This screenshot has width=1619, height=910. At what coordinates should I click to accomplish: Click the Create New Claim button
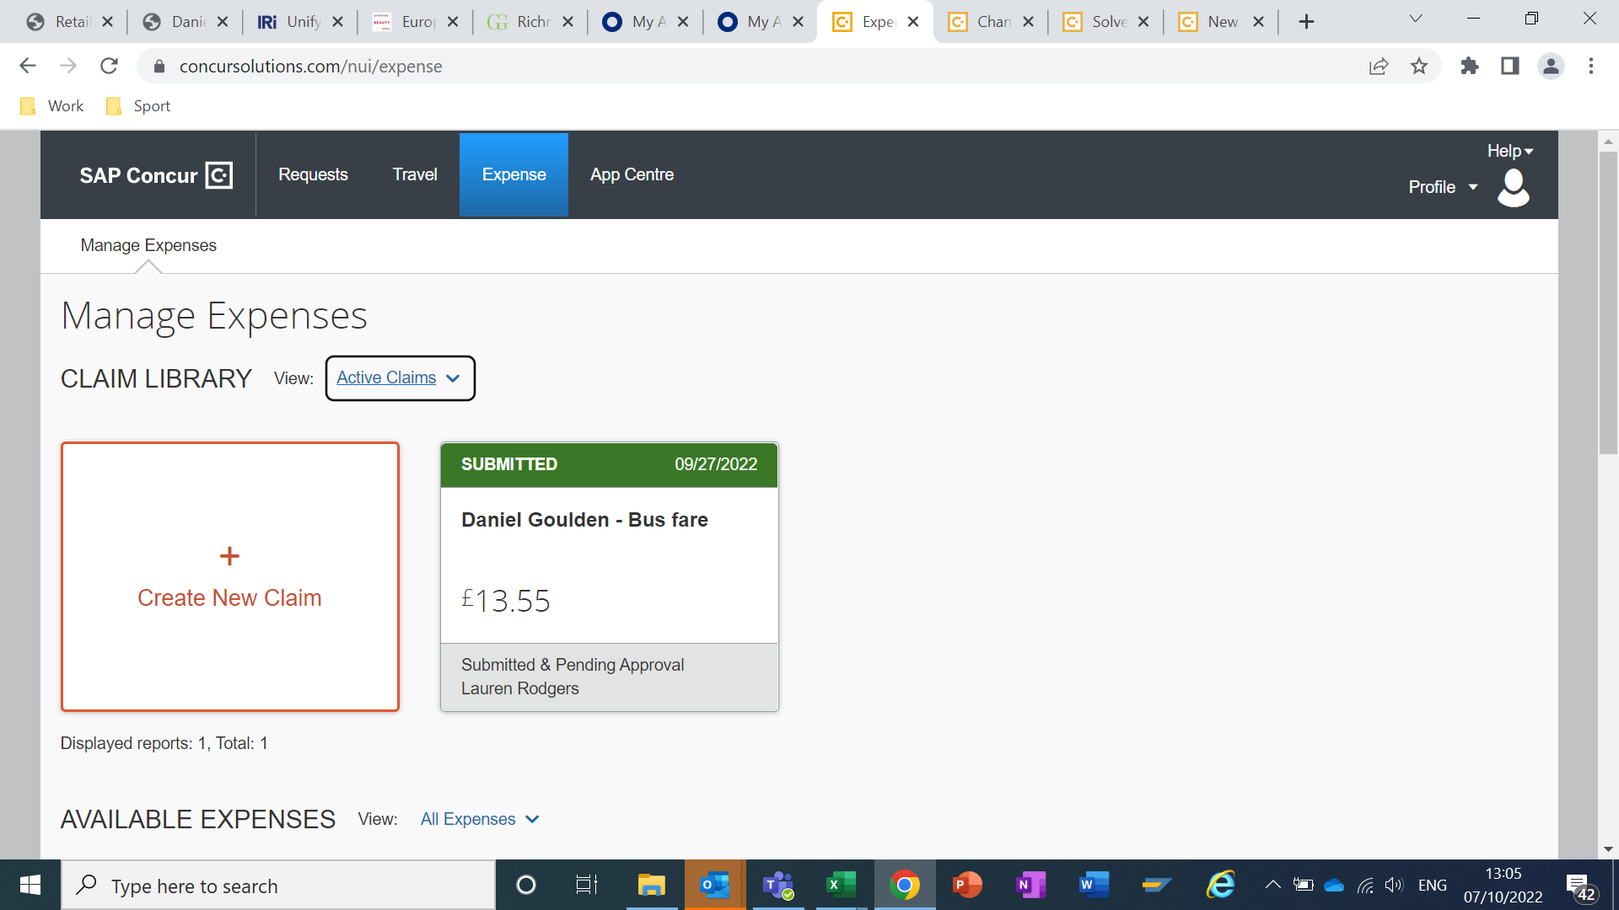coord(230,575)
